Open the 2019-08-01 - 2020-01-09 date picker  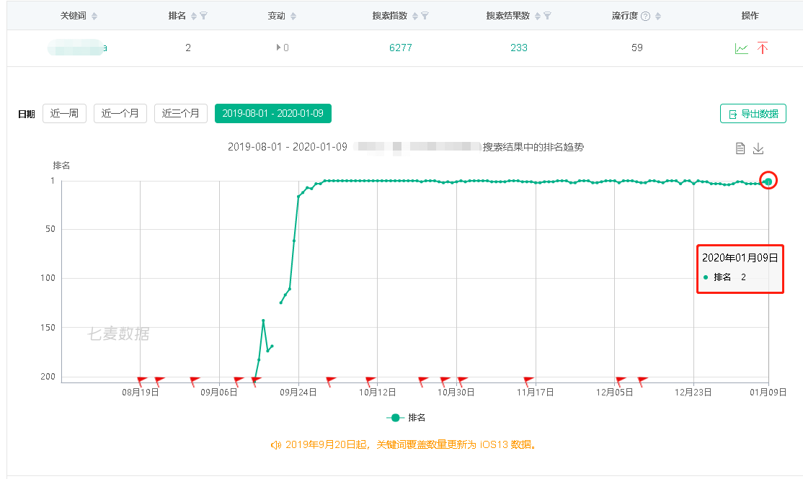click(x=273, y=113)
